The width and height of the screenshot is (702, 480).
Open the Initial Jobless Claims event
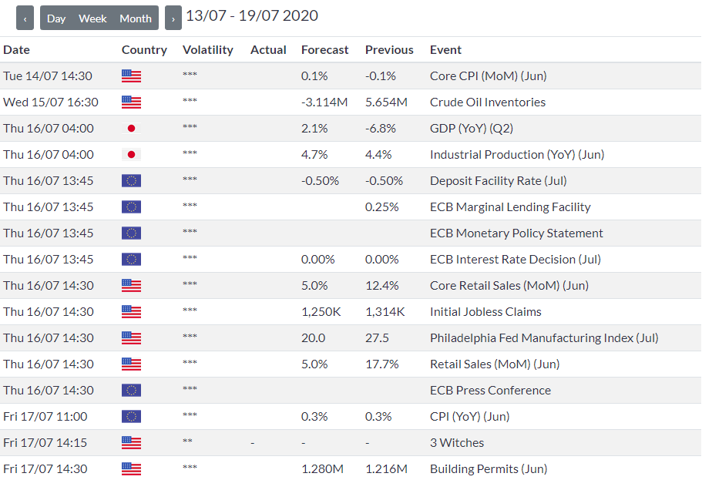485,312
